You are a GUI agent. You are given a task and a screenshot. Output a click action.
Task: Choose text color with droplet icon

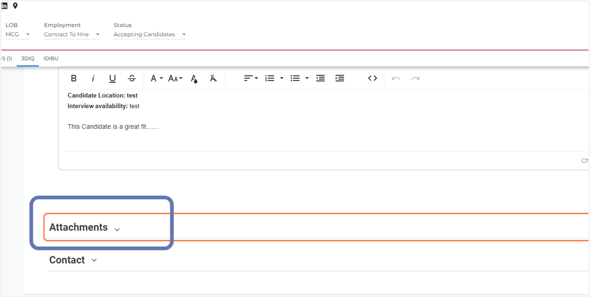point(194,79)
